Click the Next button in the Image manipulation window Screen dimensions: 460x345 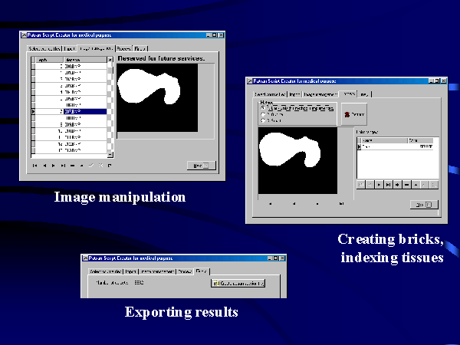coord(201,165)
